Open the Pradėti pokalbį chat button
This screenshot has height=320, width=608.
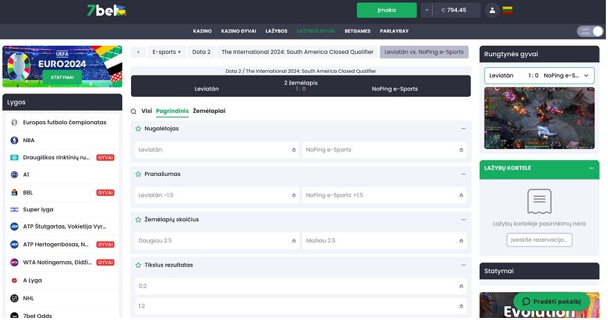(x=552, y=302)
